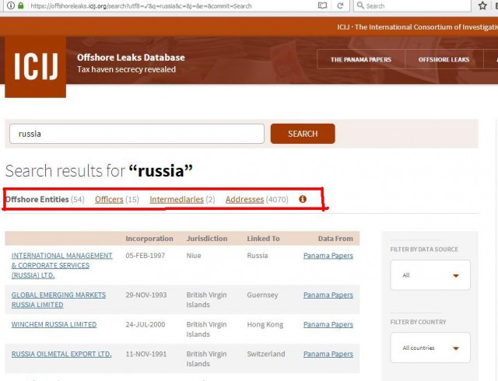This screenshot has height=381, width=498.
Task: Click the ICIJ logo
Action: (36, 67)
